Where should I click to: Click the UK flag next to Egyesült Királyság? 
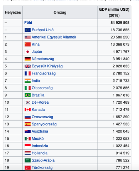pyautogui.click(x=27, y=66)
